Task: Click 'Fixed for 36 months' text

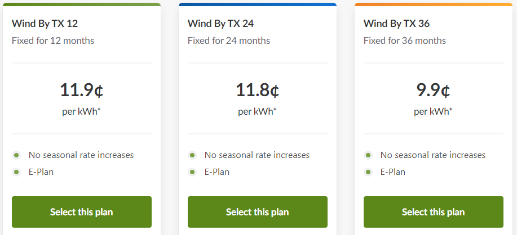Action: (x=404, y=40)
